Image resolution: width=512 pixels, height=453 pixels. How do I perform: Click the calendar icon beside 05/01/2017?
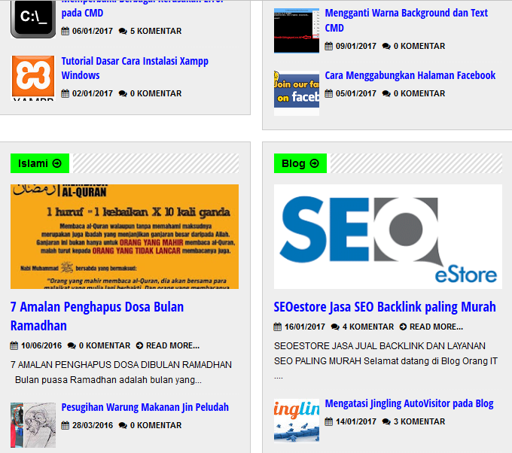(x=329, y=93)
